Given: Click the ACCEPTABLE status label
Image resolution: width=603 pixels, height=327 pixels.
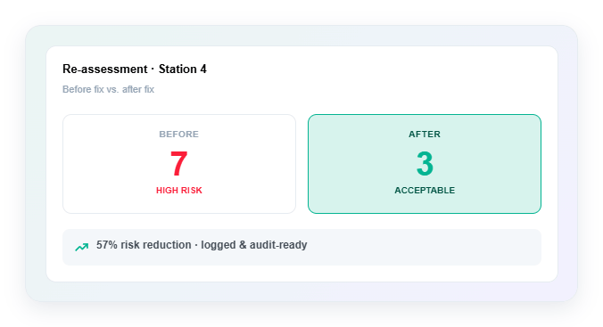Looking at the screenshot, I should (x=425, y=190).
